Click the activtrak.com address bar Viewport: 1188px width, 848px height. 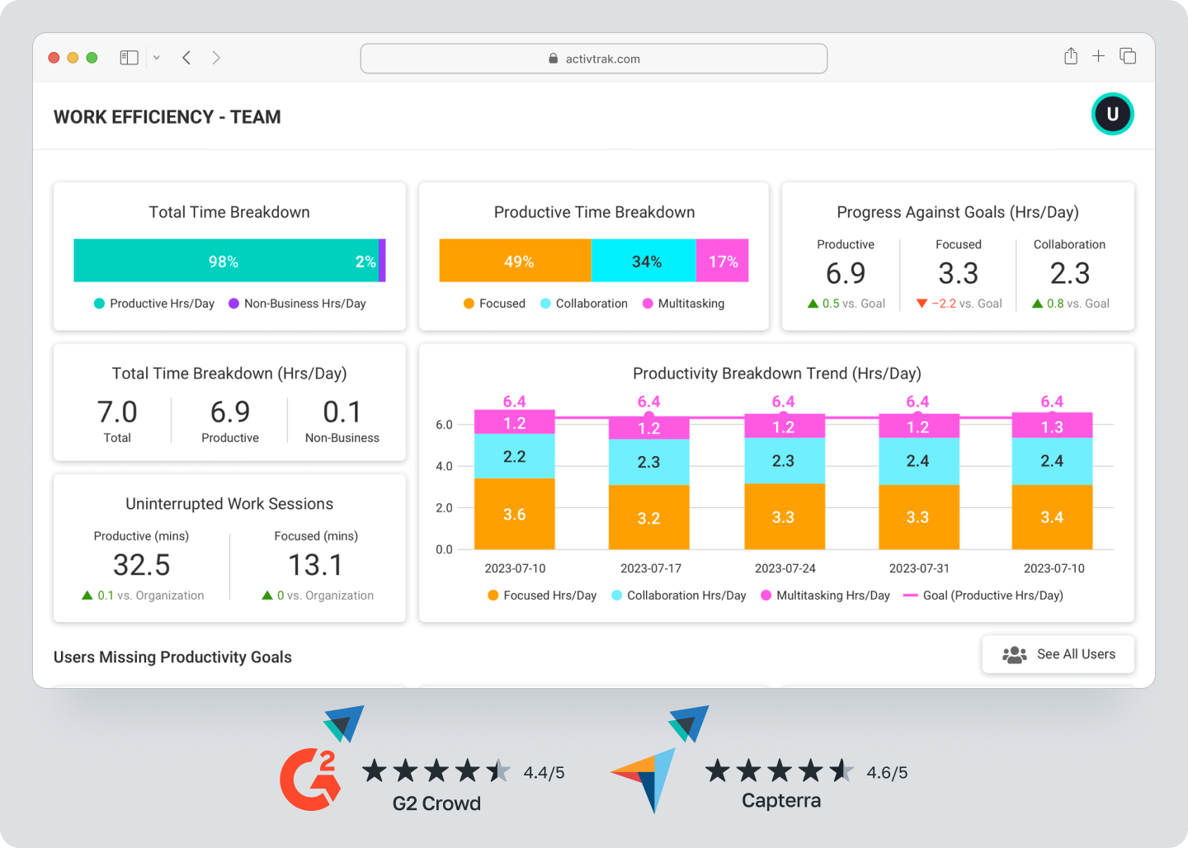[593, 59]
